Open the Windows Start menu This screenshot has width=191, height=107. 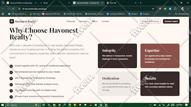pos(3,105)
